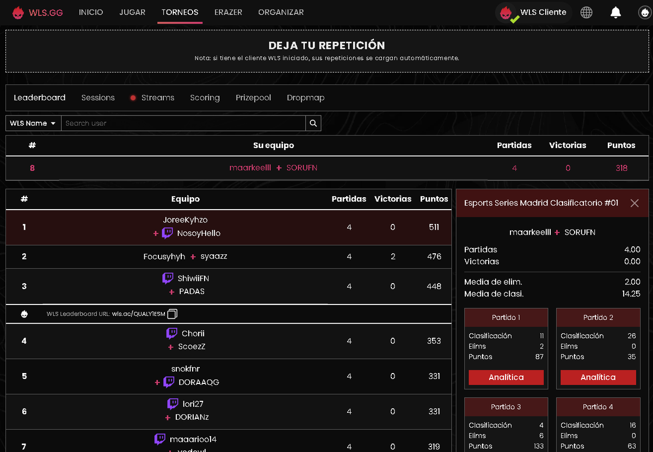Select player JoreeKyhzo in rank 1
This screenshot has width=653, height=452.
pyautogui.click(x=185, y=220)
